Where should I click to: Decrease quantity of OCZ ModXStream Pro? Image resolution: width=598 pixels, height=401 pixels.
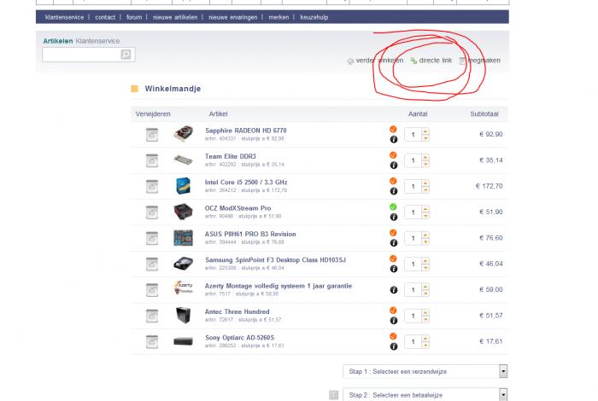[425, 216]
